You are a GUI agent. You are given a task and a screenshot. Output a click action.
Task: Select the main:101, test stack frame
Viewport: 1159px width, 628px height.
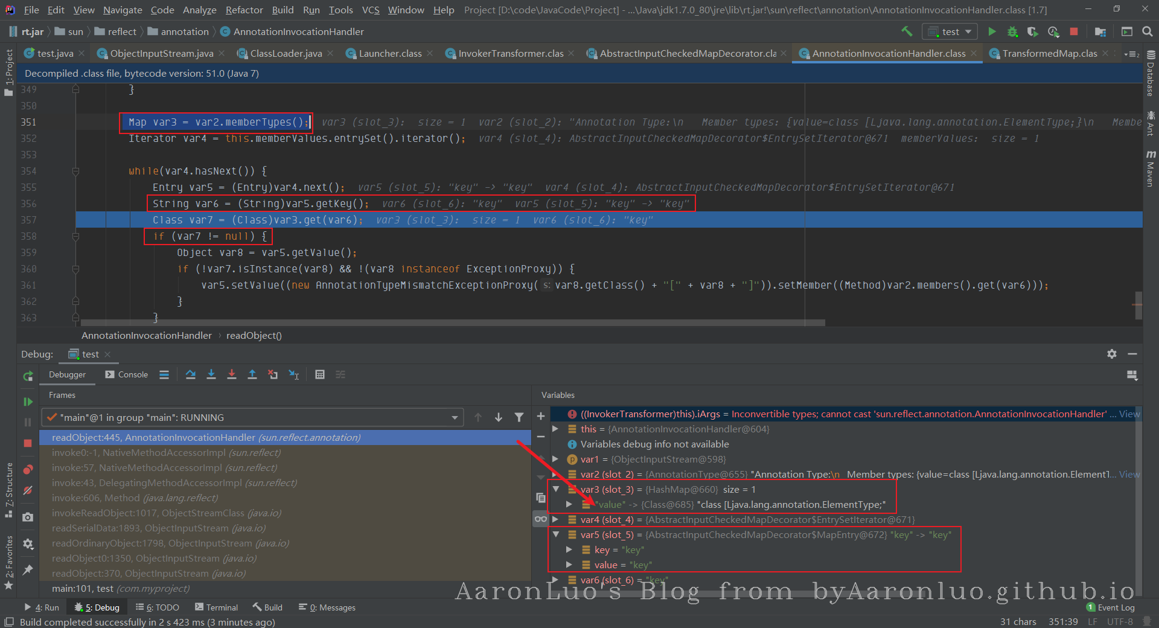[x=121, y=588]
